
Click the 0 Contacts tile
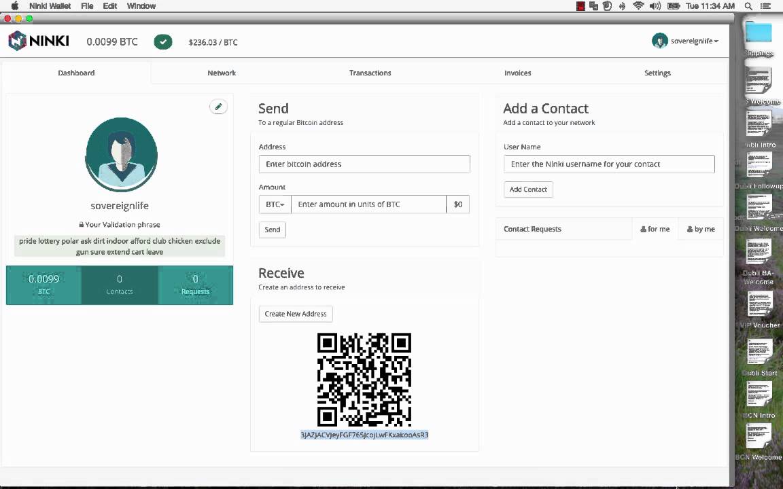pos(120,285)
